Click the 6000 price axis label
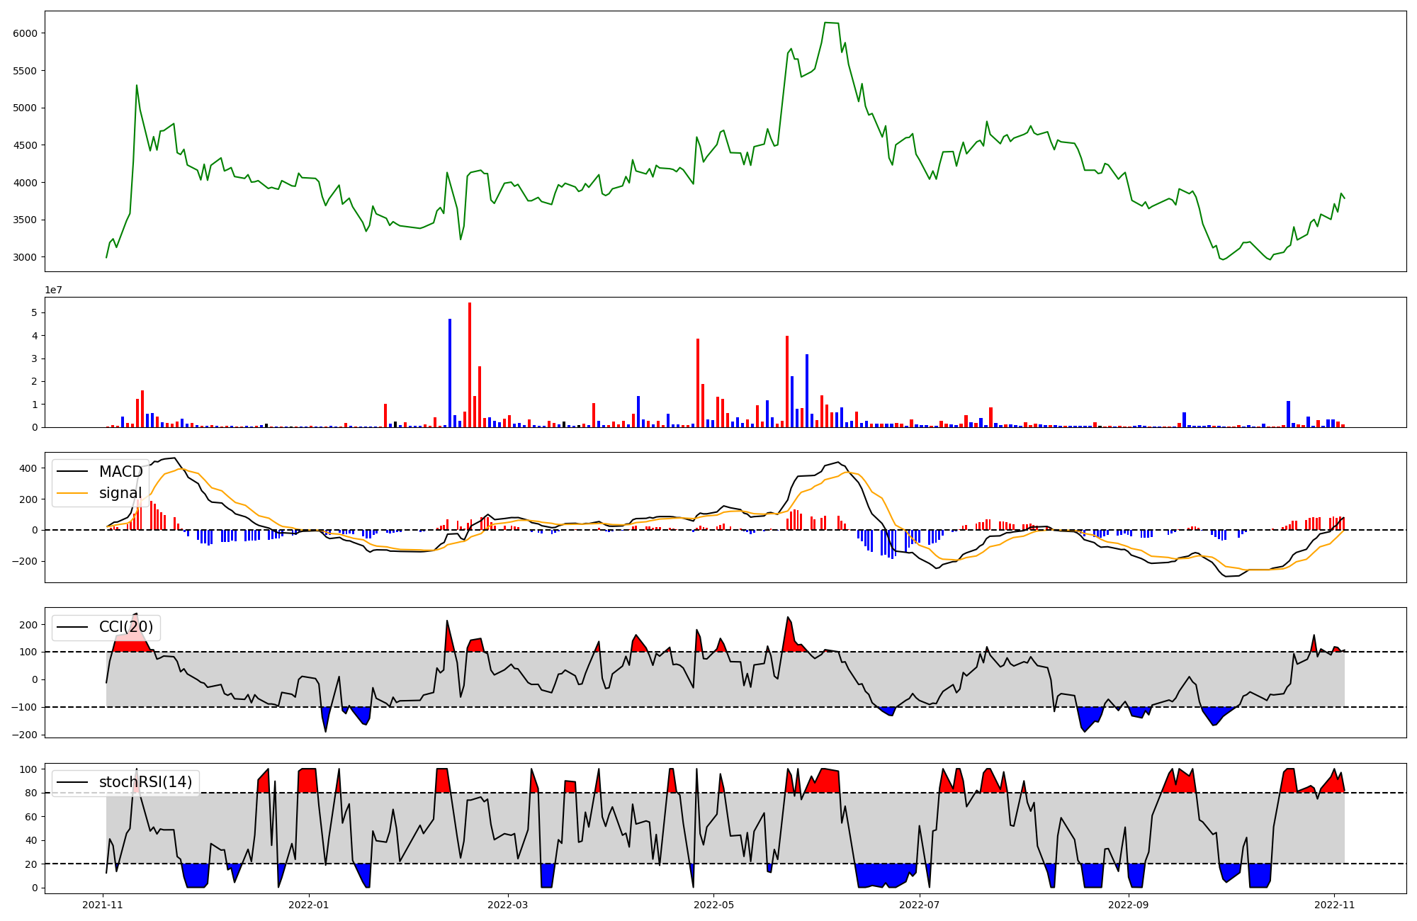 [x=24, y=33]
